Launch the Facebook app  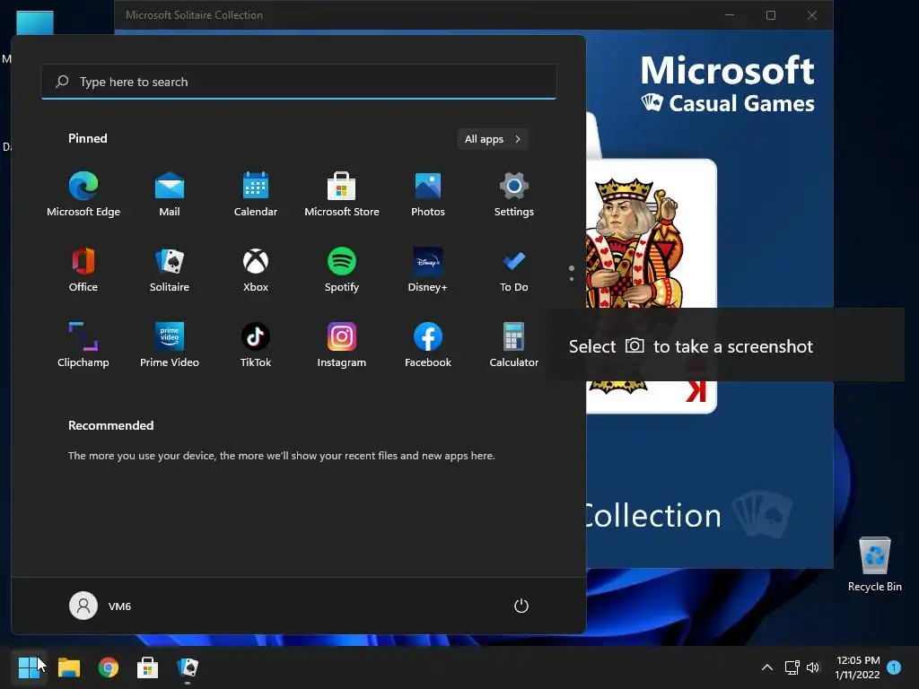coord(428,344)
